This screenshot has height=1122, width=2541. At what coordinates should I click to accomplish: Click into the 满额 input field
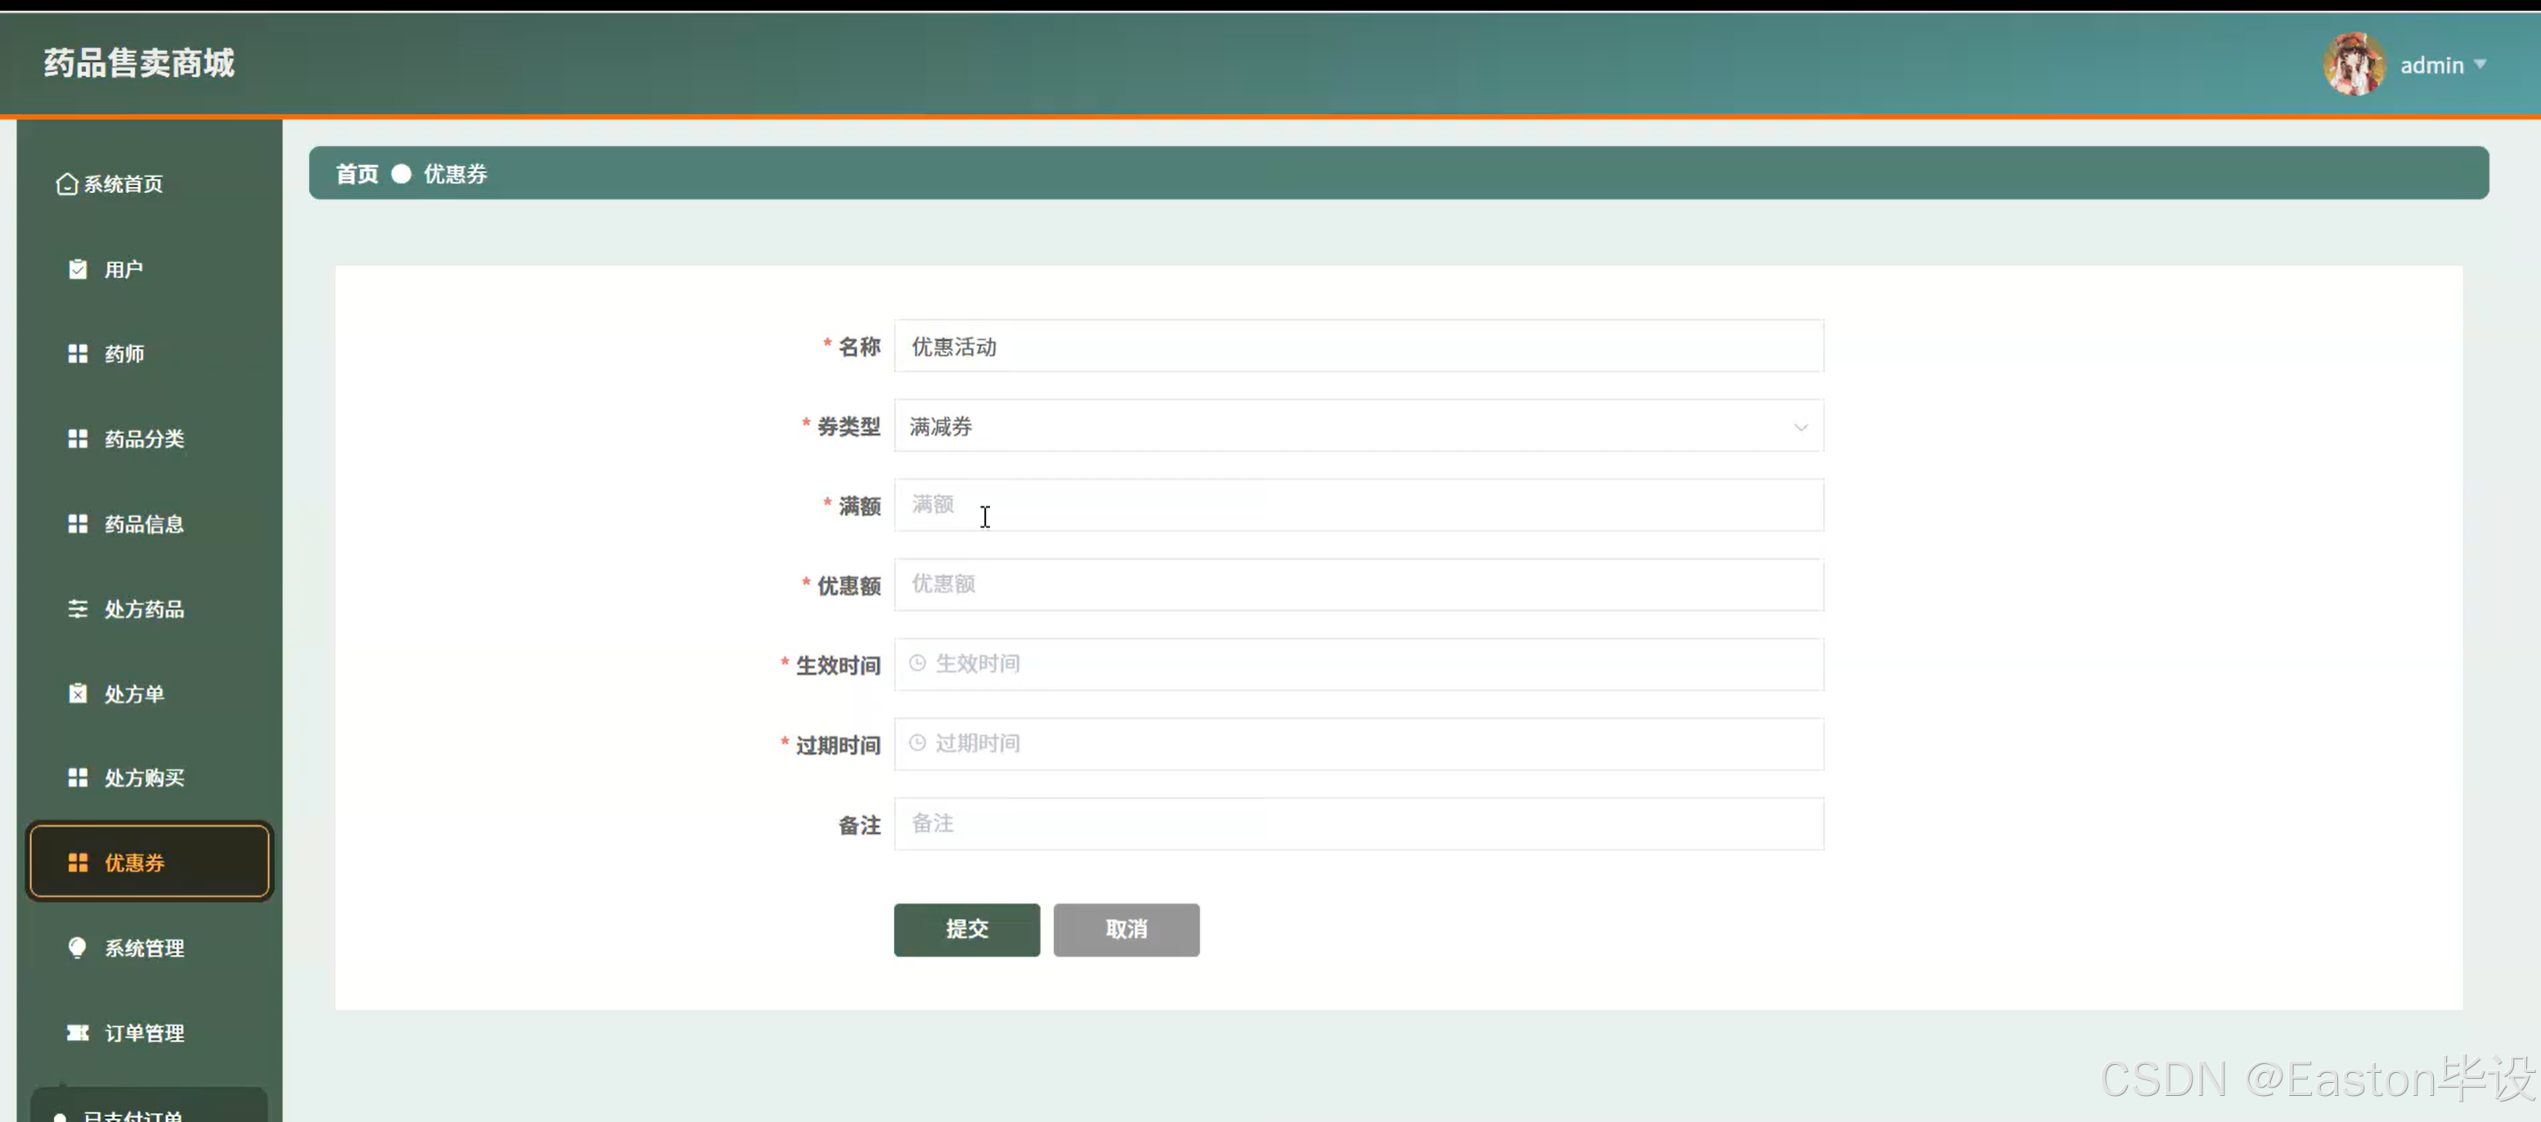click(x=1358, y=505)
